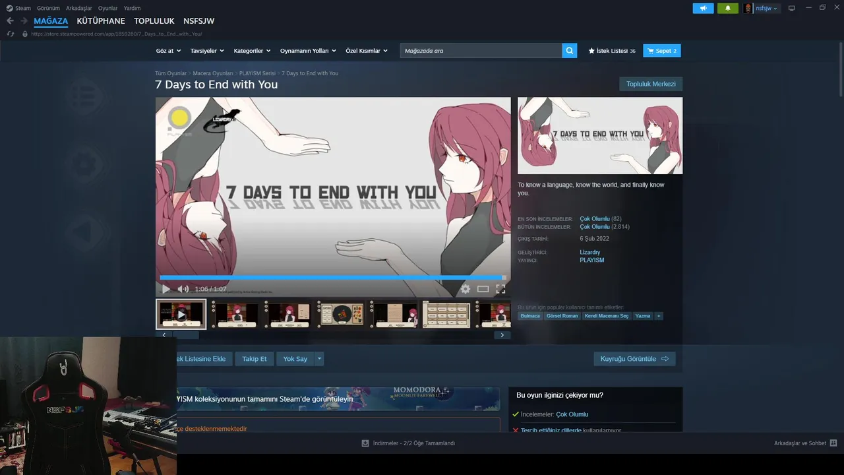Image resolution: width=844 pixels, height=475 pixels.
Task: Add another tag with plus button
Action: (x=658, y=316)
